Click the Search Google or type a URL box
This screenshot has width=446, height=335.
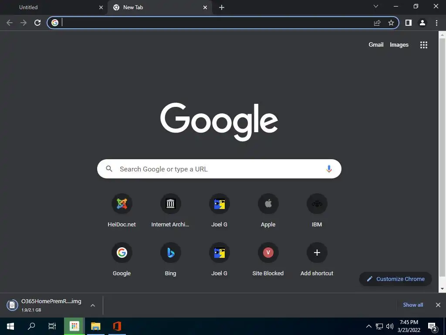[219, 169]
